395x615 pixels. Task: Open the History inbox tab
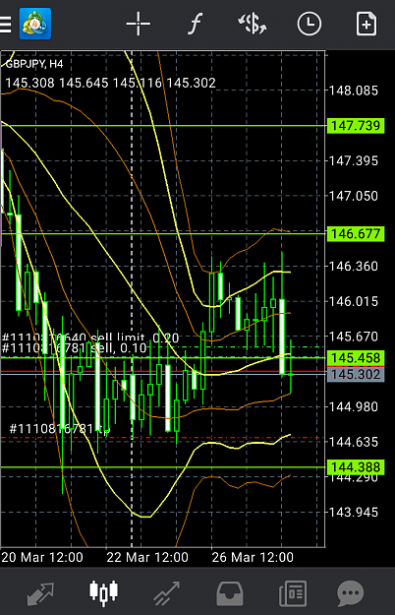[230, 593]
